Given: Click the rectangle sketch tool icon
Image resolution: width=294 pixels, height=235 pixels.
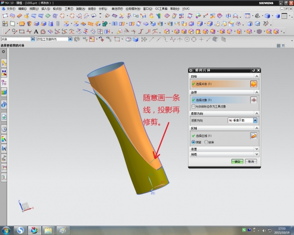Looking at the screenshot, I should (22, 31).
